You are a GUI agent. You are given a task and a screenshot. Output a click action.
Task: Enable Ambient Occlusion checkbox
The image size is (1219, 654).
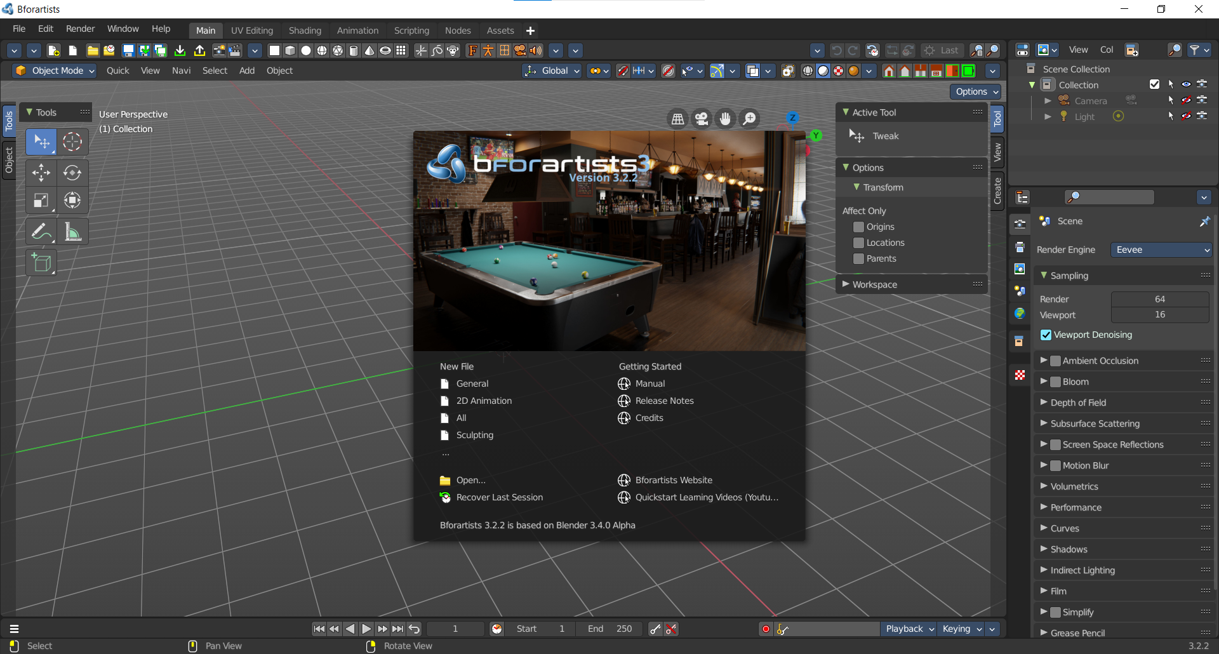(x=1055, y=361)
